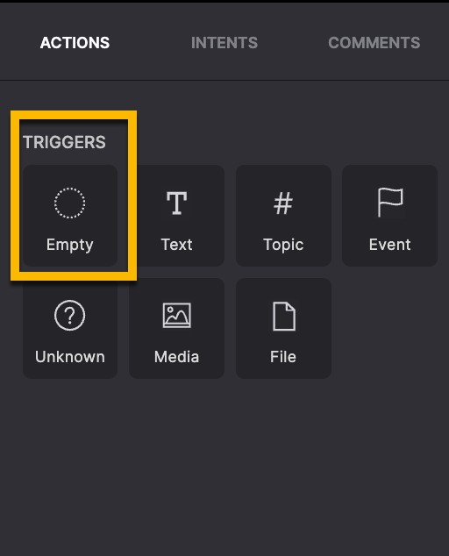Click the "Empty" trigger label
Viewport: 449px width, 556px height.
tap(70, 245)
